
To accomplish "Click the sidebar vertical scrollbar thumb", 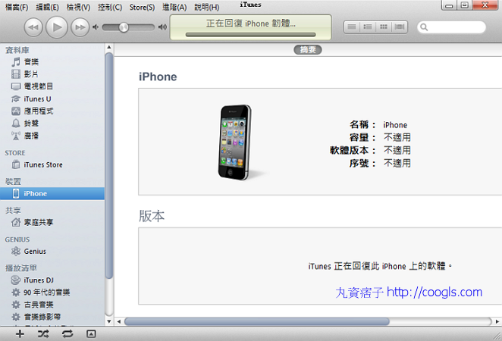I will click(109, 165).
